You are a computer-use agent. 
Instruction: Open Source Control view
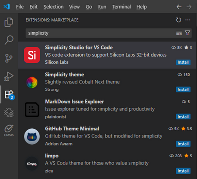[x=9, y=58]
